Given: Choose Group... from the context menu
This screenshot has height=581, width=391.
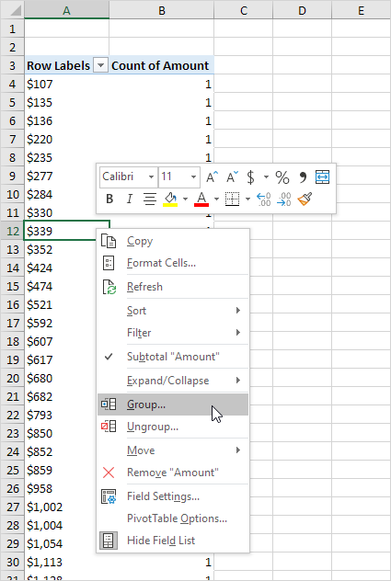Looking at the screenshot, I should click(173, 404).
